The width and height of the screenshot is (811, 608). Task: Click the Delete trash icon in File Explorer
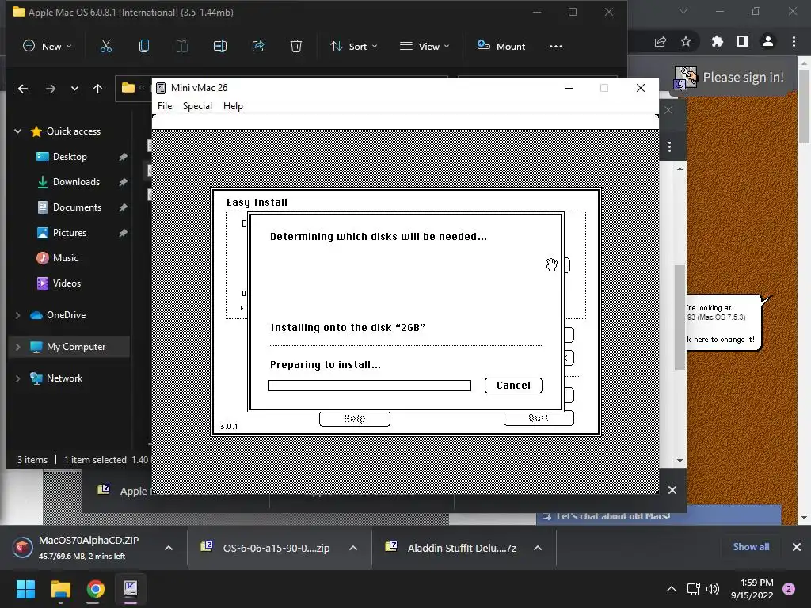click(296, 46)
